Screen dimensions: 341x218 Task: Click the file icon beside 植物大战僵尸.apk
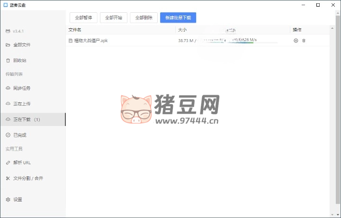tap(71, 41)
